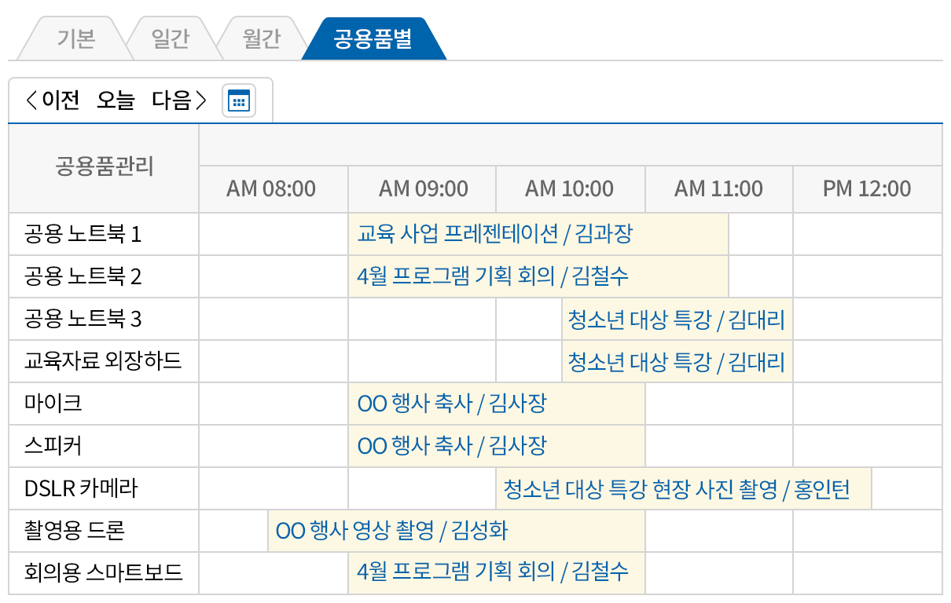Open the calendar date picker icon
The width and height of the screenshot is (951, 603).
point(237,101)
